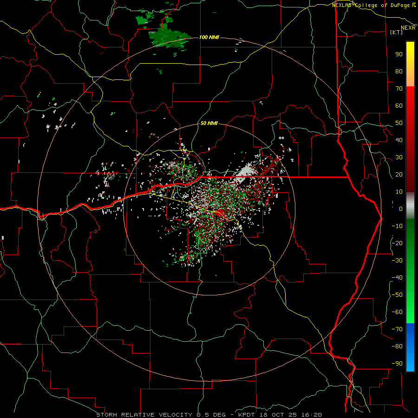Click the -40 scale value

pyautogui.click(x=397, y=278)
